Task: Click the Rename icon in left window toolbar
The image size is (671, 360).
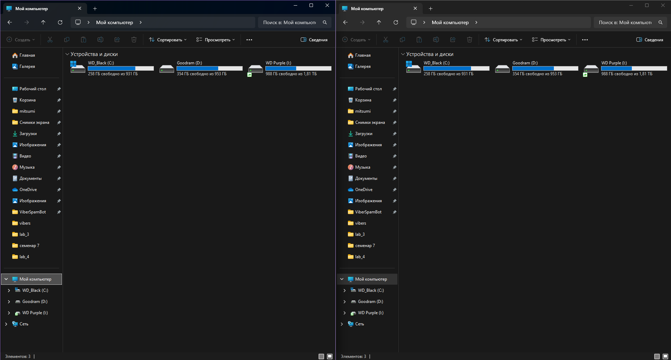Action: click(100, 40)
